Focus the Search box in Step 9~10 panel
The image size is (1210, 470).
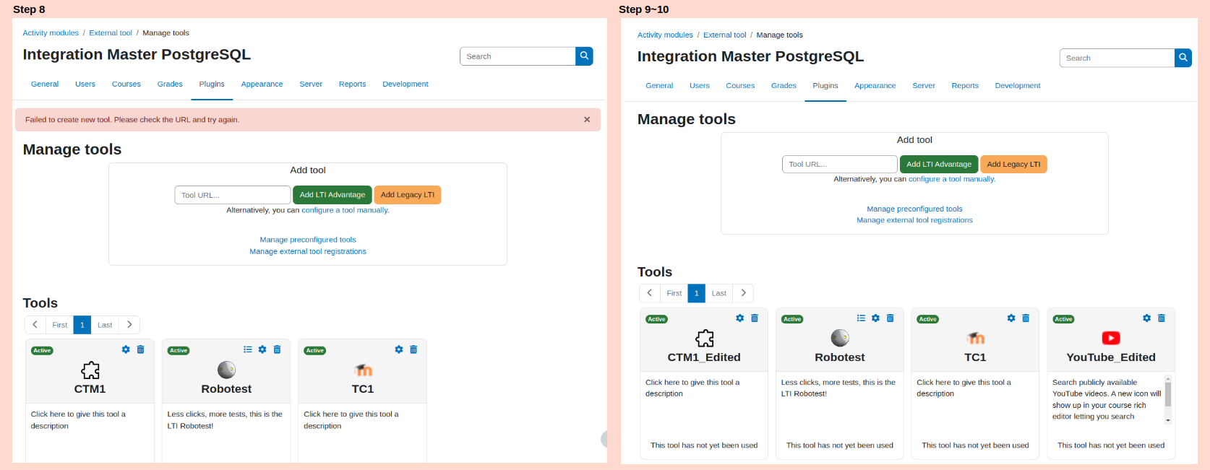(x=1117, y=58)
